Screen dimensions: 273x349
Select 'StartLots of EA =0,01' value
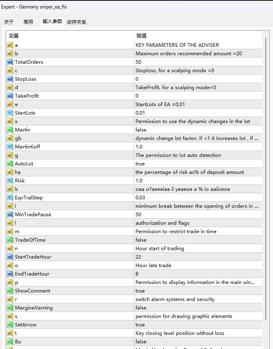[160, 104]
